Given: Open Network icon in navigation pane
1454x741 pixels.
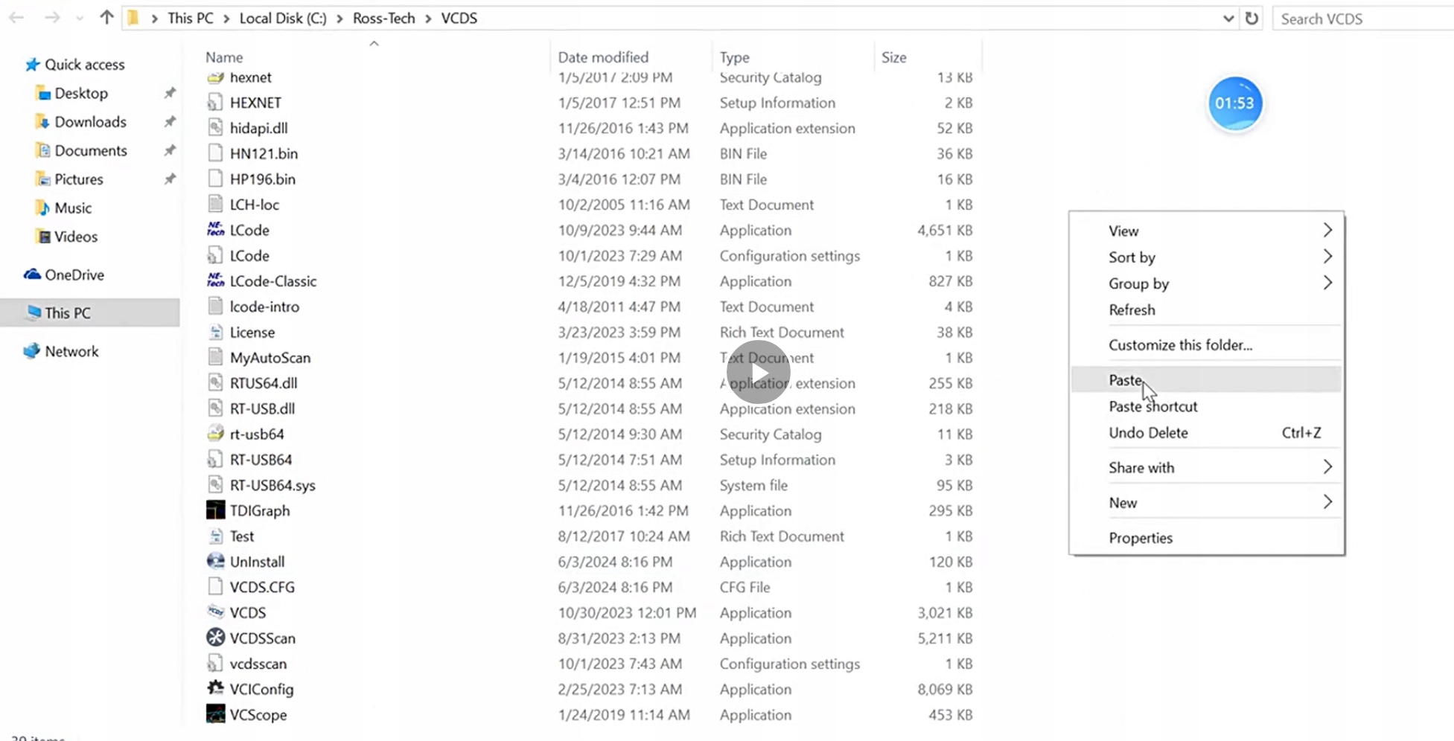Looking at the screenshot, I should (32, 351).
